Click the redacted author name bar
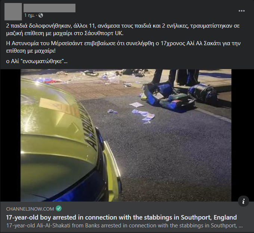This screenshot has height=233, width=254. (49, 8)
